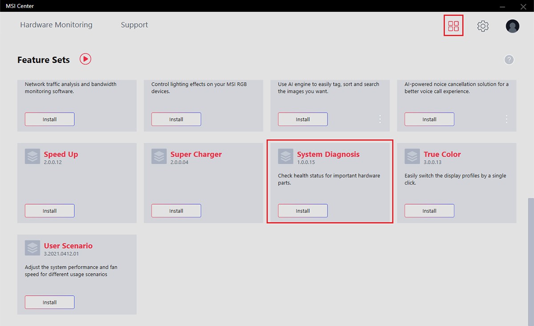Screen dimensions: 534x326
Task: Click the Speed Up layers icon
Action: point(32,157)
